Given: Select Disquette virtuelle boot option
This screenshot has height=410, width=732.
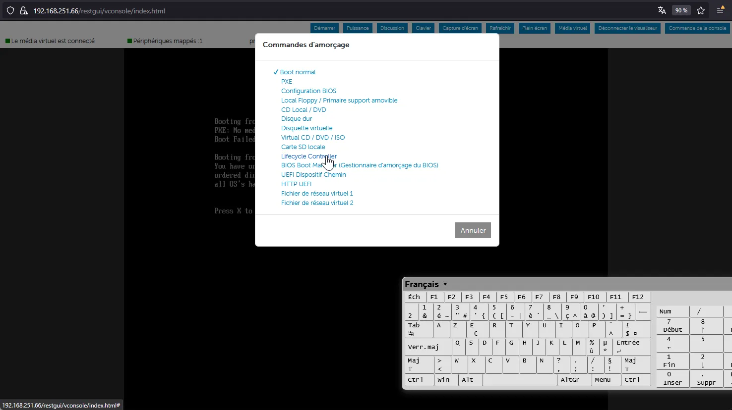Looking at the screenshot, I should tap(306, 128).
